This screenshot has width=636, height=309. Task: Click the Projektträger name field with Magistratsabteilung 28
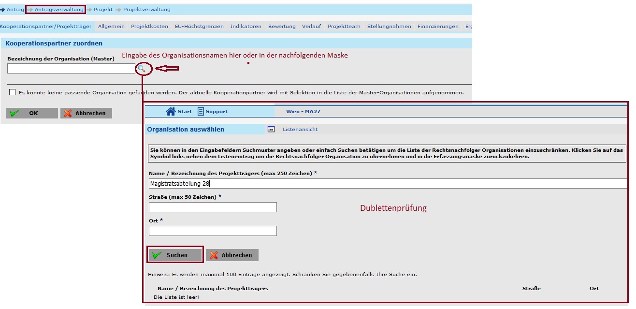pyautogui.click(x=387, y=184)
